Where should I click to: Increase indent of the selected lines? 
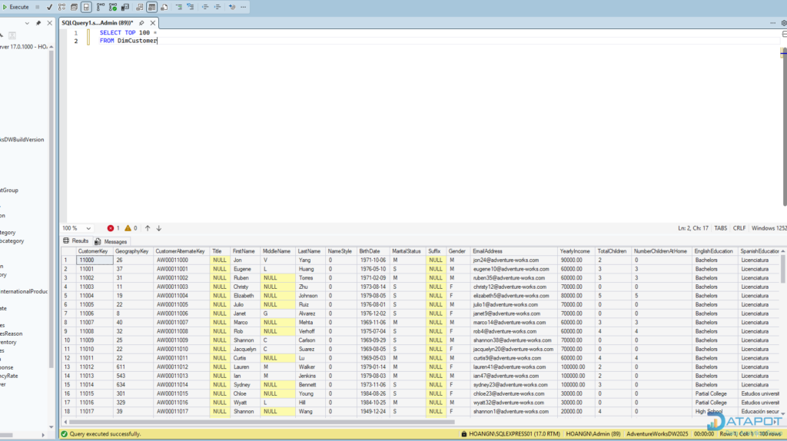point(218,7)
